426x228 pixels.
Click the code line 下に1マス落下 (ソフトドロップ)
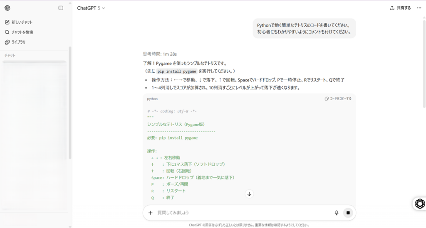[188, 164]
